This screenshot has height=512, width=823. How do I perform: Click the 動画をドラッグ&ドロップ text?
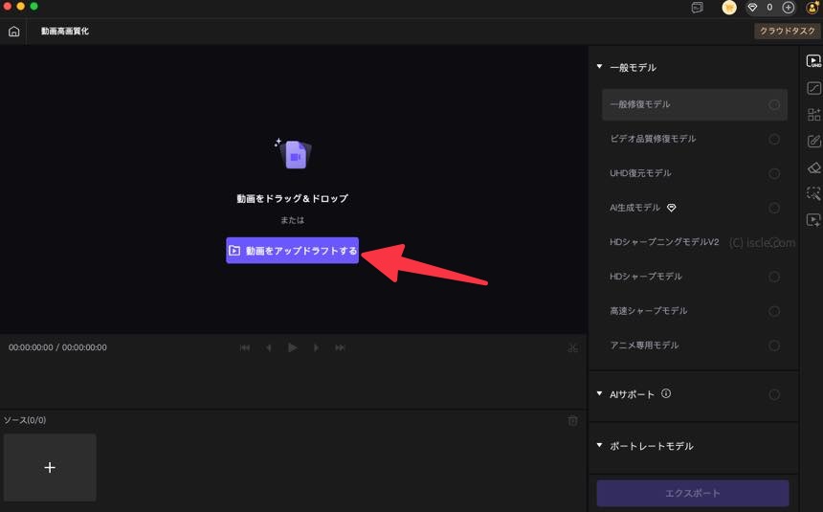coord(292,198)
